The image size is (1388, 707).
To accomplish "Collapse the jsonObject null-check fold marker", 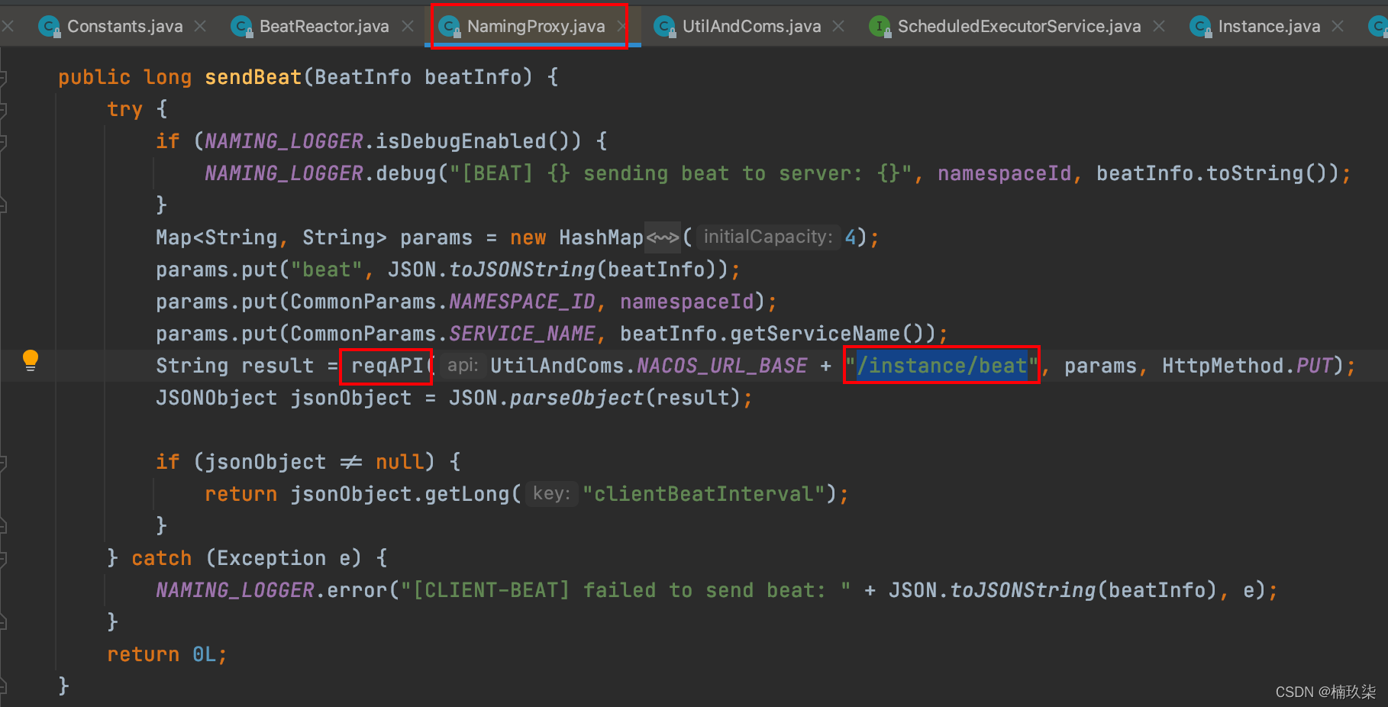I will click(3, 462).
